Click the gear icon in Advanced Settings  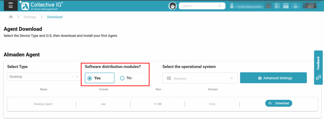(260, 78)
